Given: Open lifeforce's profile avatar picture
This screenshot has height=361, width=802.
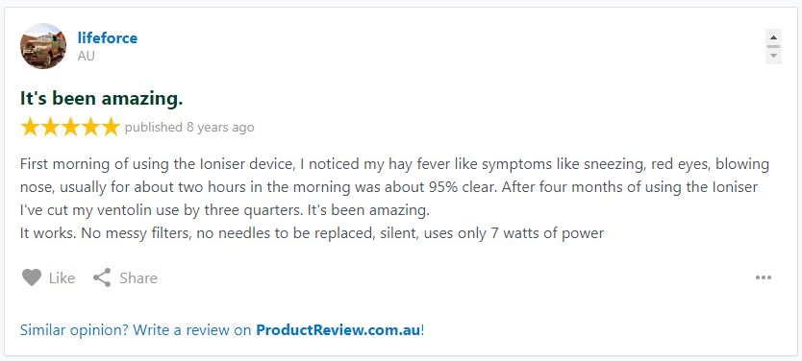Looking at the screenshot, I should coord(43,46).
